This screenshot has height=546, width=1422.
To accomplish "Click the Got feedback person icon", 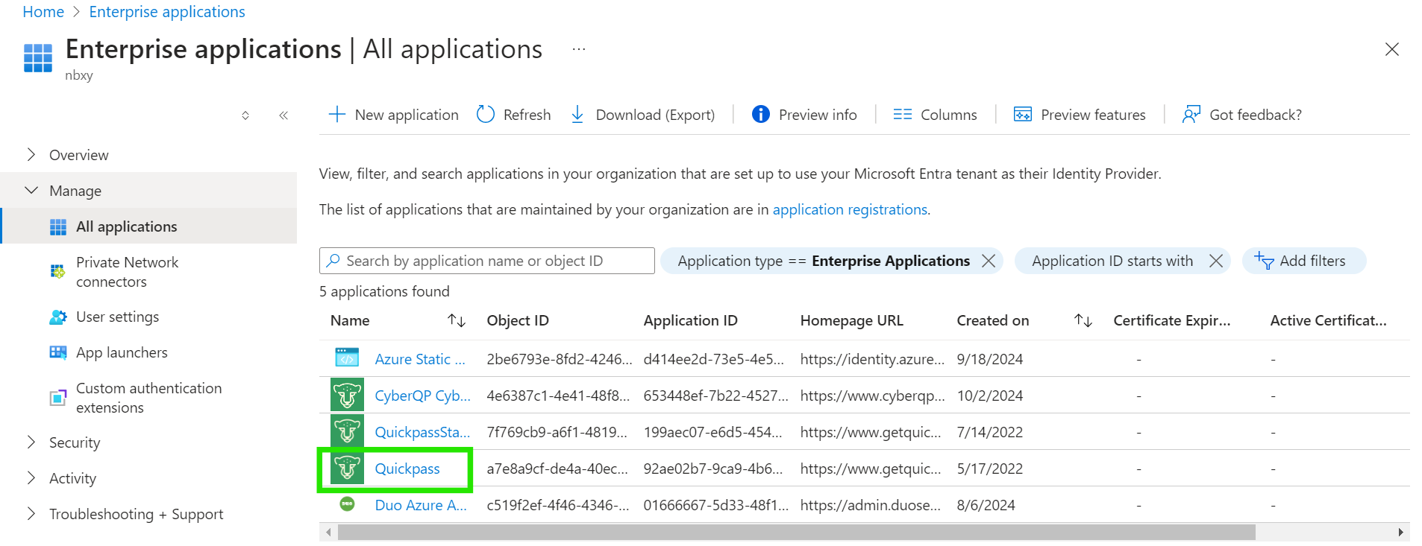I will pos(1191,115).
